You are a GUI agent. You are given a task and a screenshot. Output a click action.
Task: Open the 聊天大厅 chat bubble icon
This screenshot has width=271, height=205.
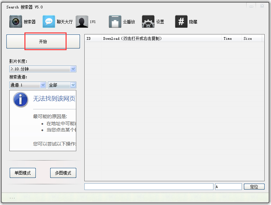(x=49, y=21)
